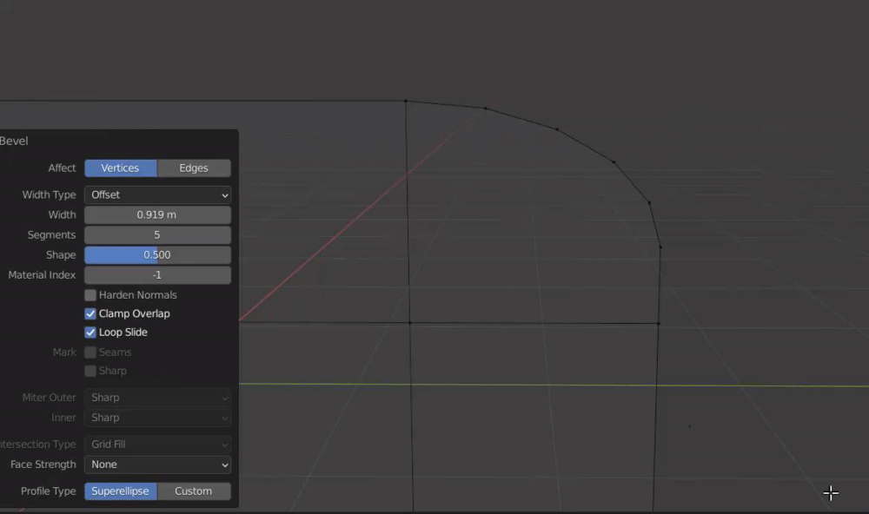869x514 pixels.
Task: Open the Face Strength dropdown showing None
Action: coord(157,465)
